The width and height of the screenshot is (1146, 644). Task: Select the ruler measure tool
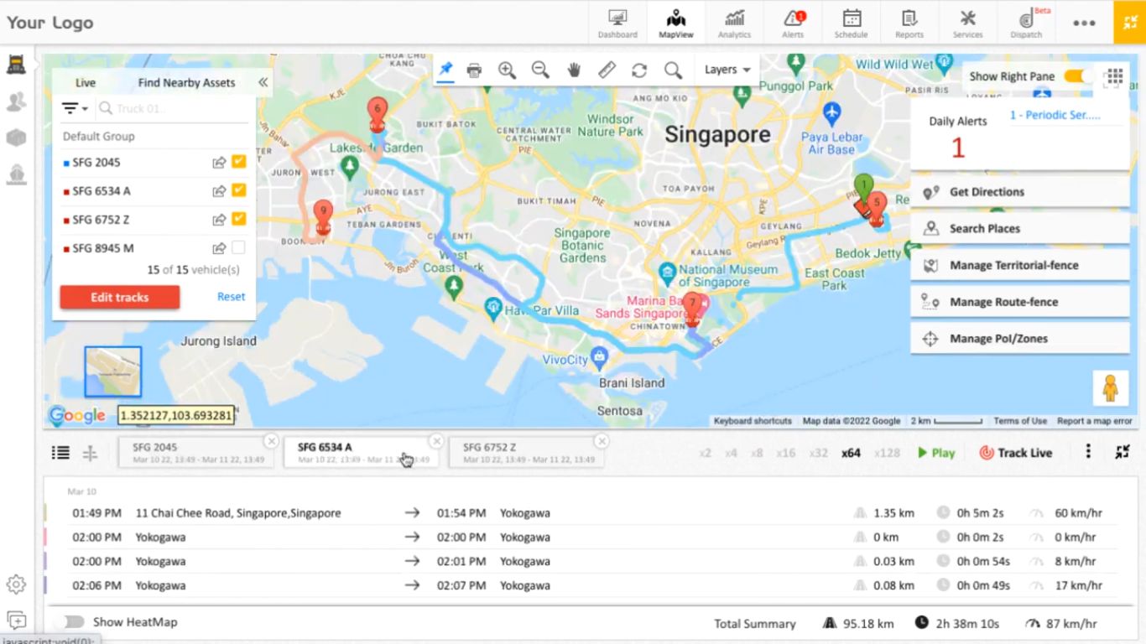(x=607, y=70)
